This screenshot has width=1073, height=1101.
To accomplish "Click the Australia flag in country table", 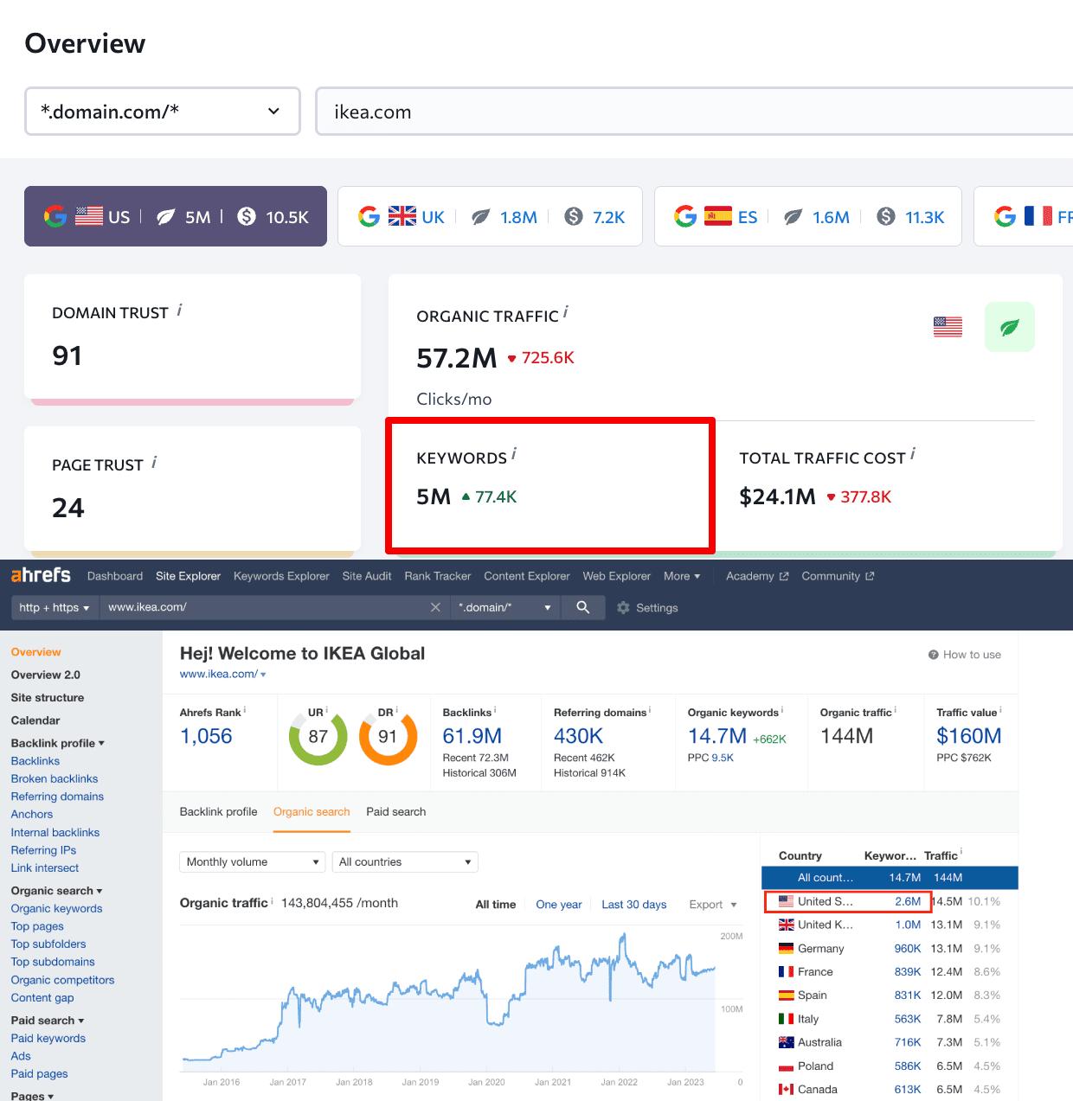I will (x=786, y=1042).
